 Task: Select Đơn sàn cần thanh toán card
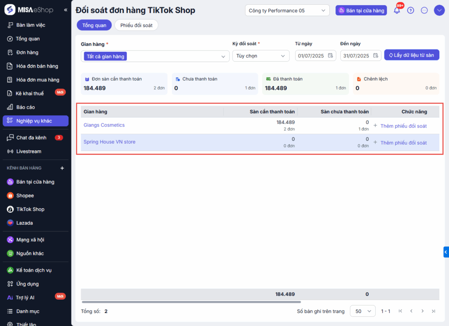[124, 84]
